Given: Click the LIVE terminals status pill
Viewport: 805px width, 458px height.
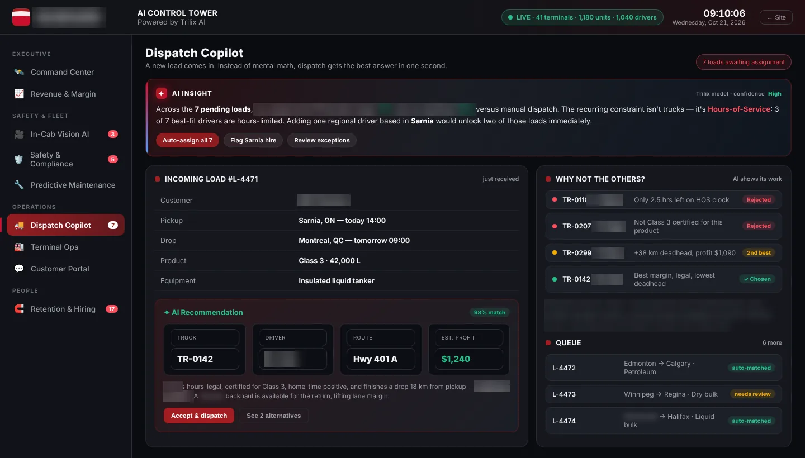Looking at the screenshot, I should (582, 17).
